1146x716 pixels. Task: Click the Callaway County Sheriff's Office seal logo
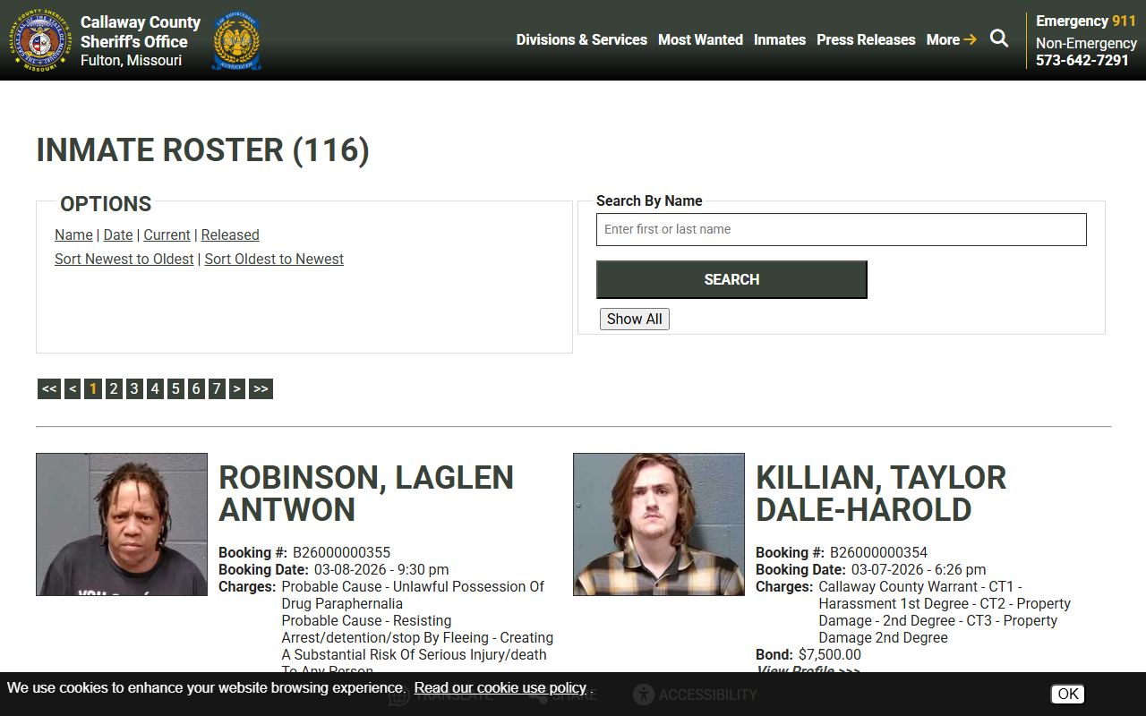coord(39,40)
